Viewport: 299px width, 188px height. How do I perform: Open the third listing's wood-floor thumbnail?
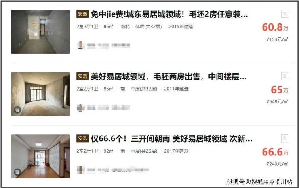[x=41, y=156]
